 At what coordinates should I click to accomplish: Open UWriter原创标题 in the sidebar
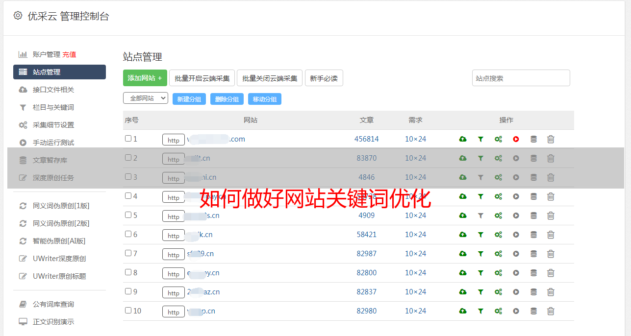(59, 276)
